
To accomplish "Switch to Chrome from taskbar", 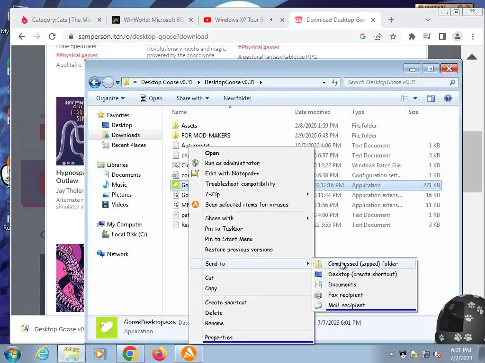I will click(x=130, y=354).
